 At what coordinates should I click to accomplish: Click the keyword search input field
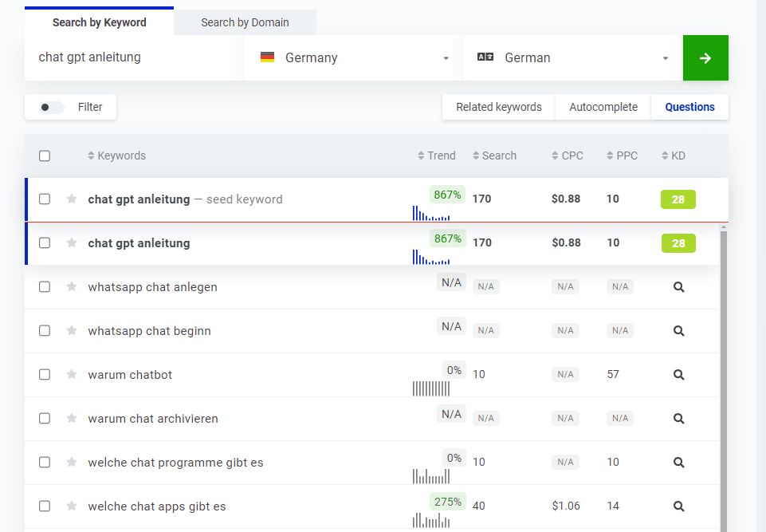point(135,57)
